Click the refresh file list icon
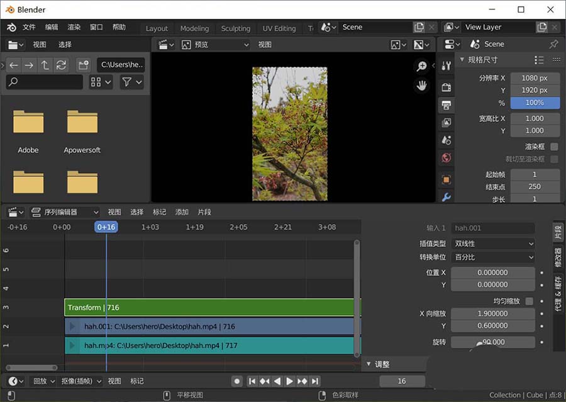566x402 pixels. pyautogui.click(x=61, y=65)
